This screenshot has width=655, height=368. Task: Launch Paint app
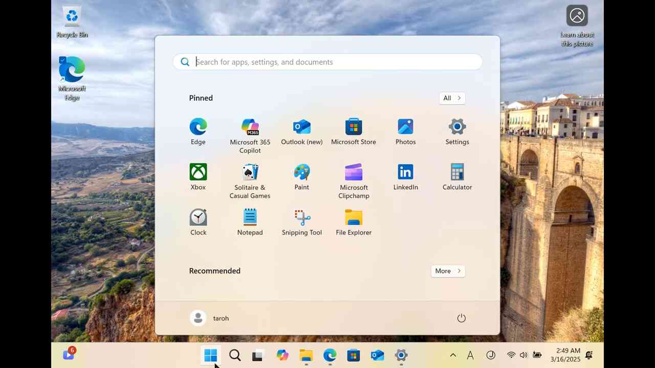click(x=302, y=177)
